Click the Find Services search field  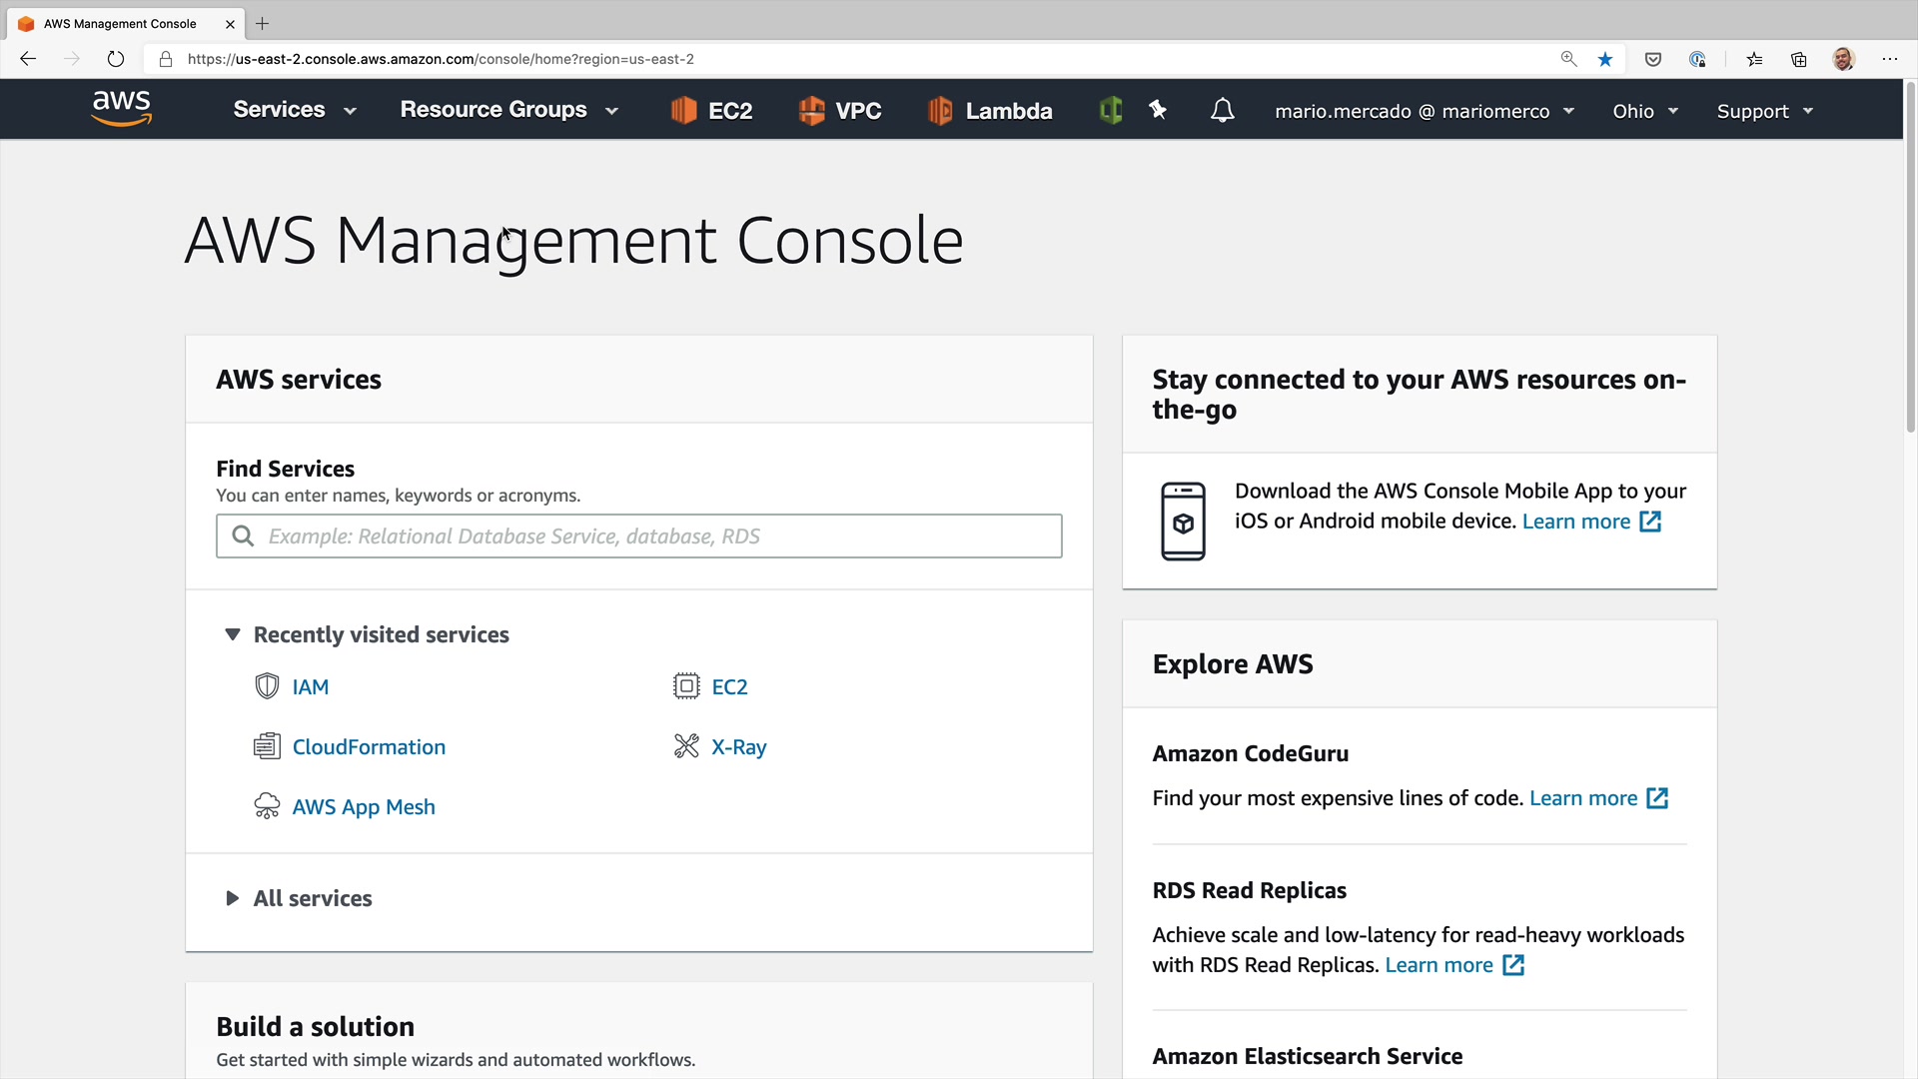[x=639, y=537]
